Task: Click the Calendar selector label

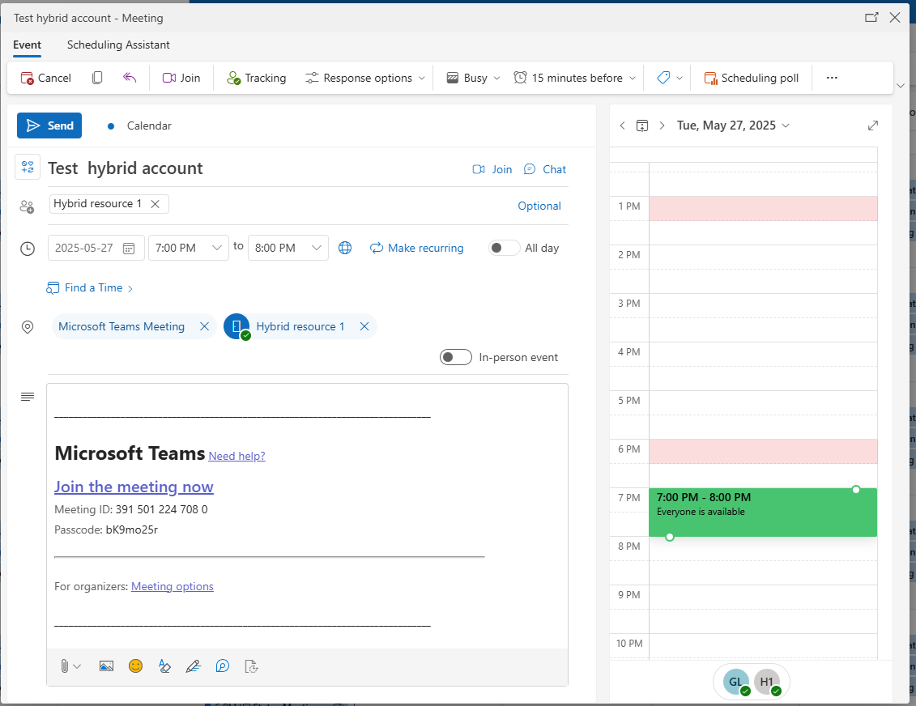Action: pos(149,125)
